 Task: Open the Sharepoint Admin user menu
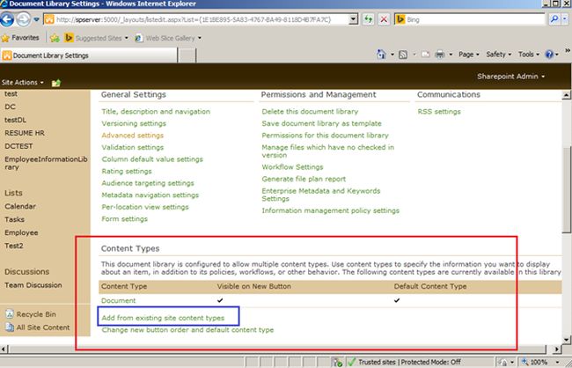tap(510, 77)
